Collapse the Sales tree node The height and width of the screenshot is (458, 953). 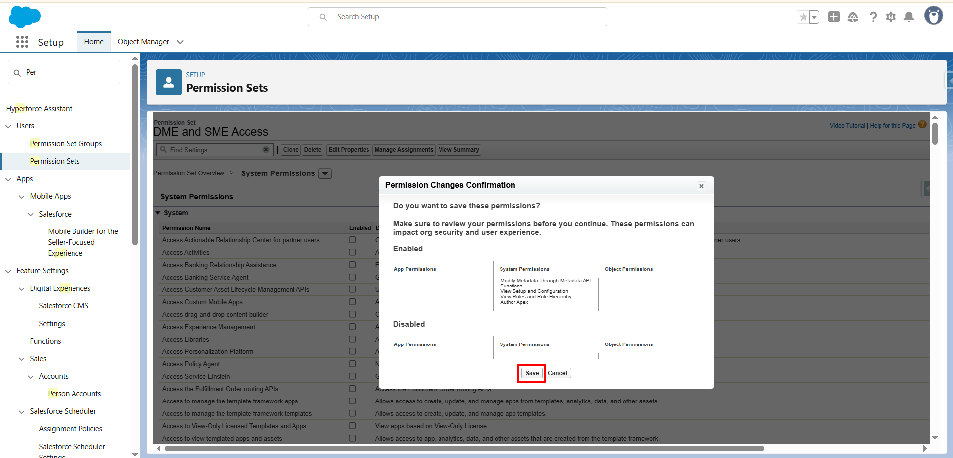pos(22,359)
